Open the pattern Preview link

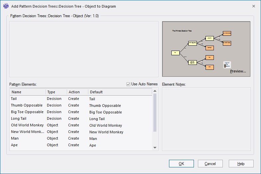coord(238,71)
